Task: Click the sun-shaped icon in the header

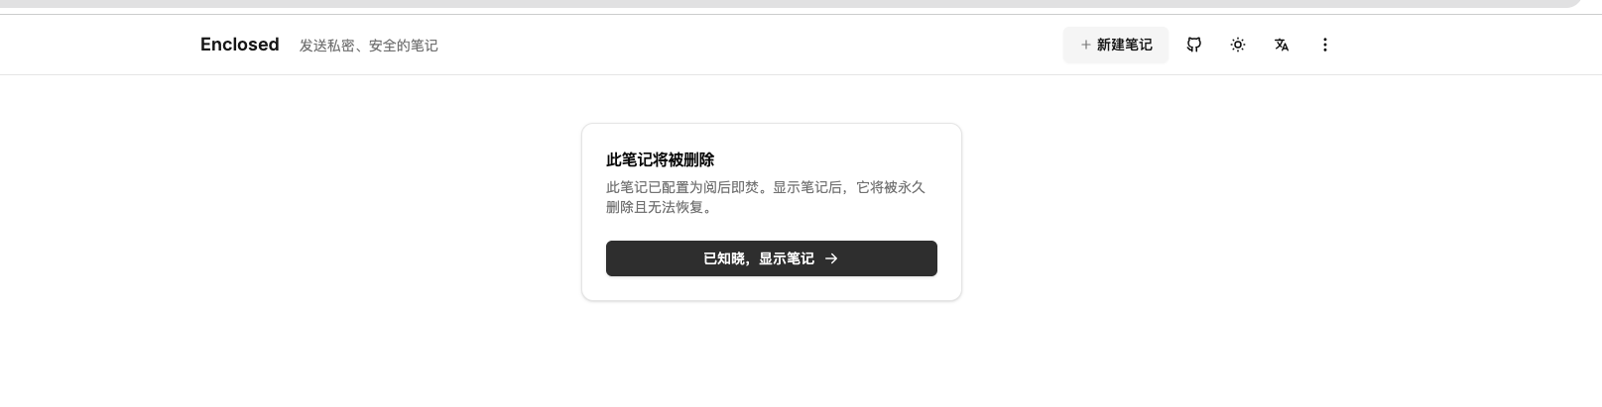Action: click(1238, 45)
